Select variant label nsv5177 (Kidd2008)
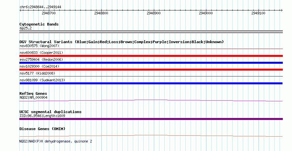This screenshot has width=292, height=151. [37, 73]
